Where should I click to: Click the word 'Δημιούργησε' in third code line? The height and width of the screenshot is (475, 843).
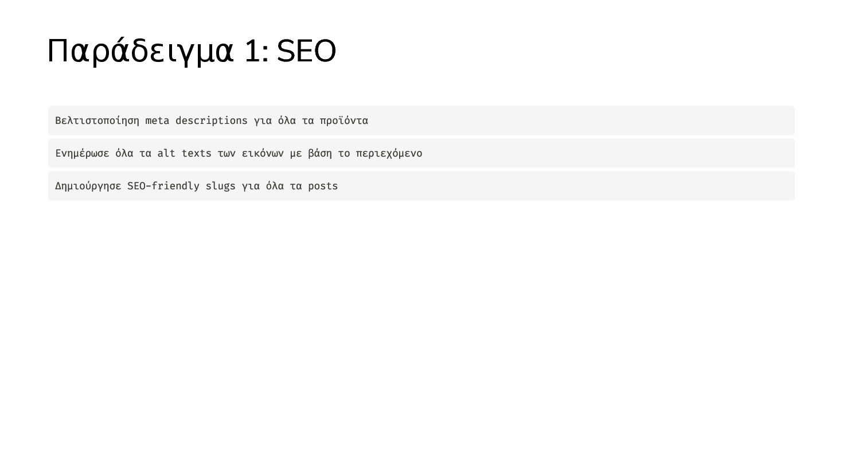(88, 186)
